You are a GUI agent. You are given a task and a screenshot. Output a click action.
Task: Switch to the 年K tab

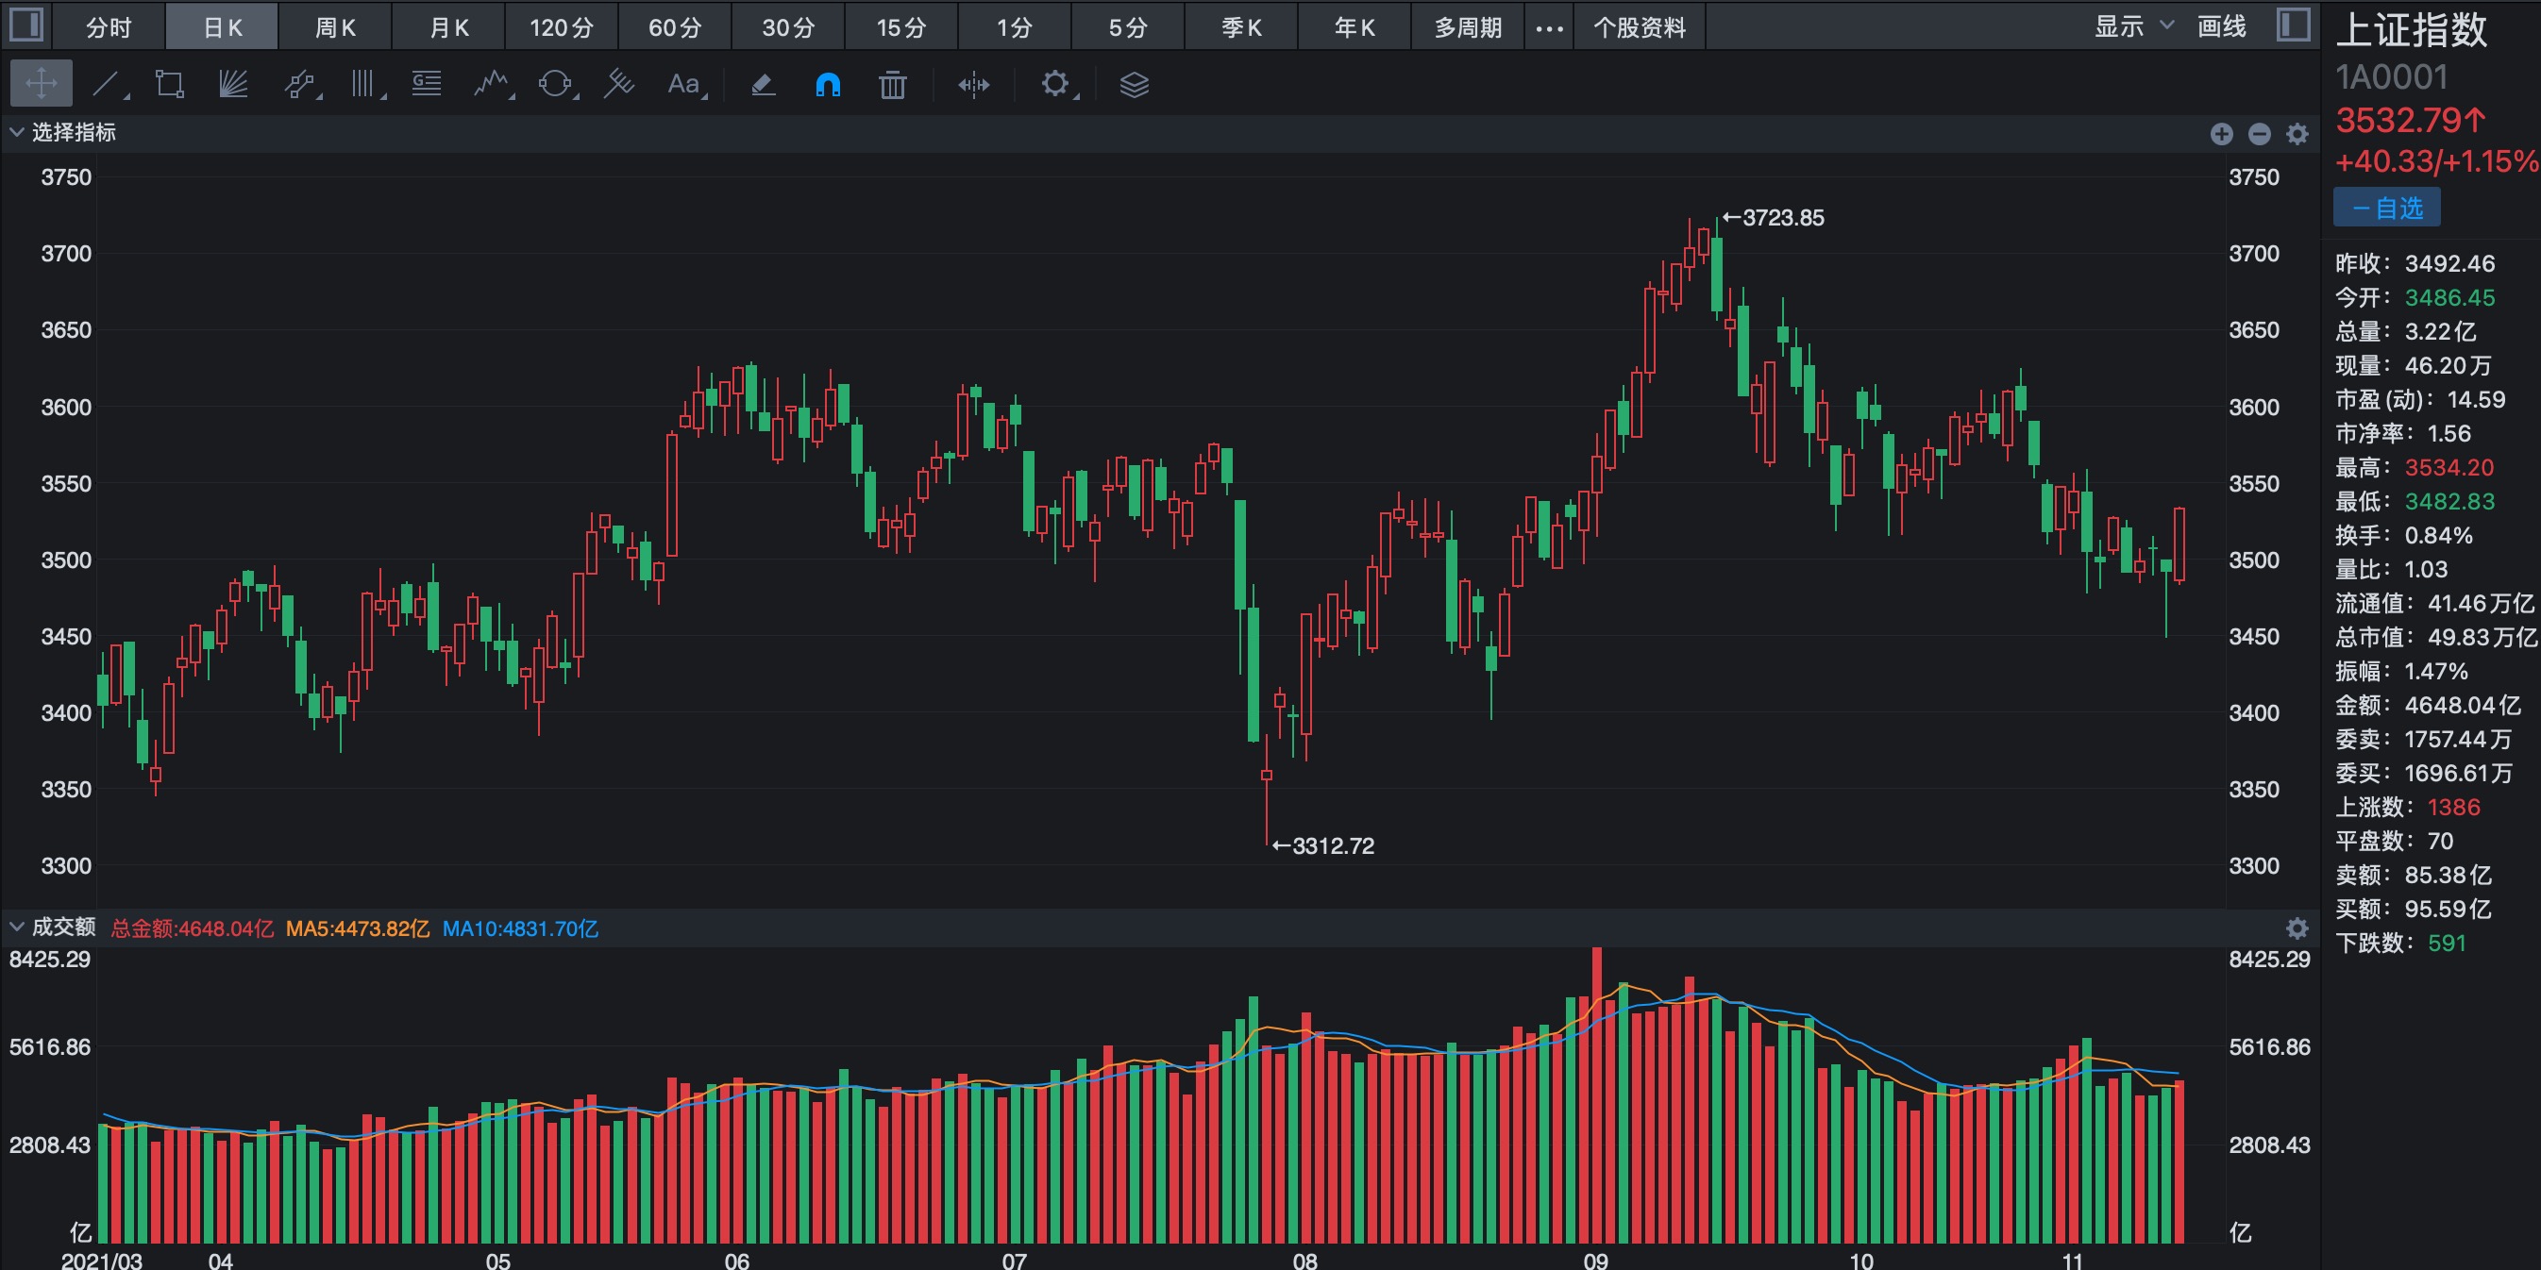coord(1355,26)
